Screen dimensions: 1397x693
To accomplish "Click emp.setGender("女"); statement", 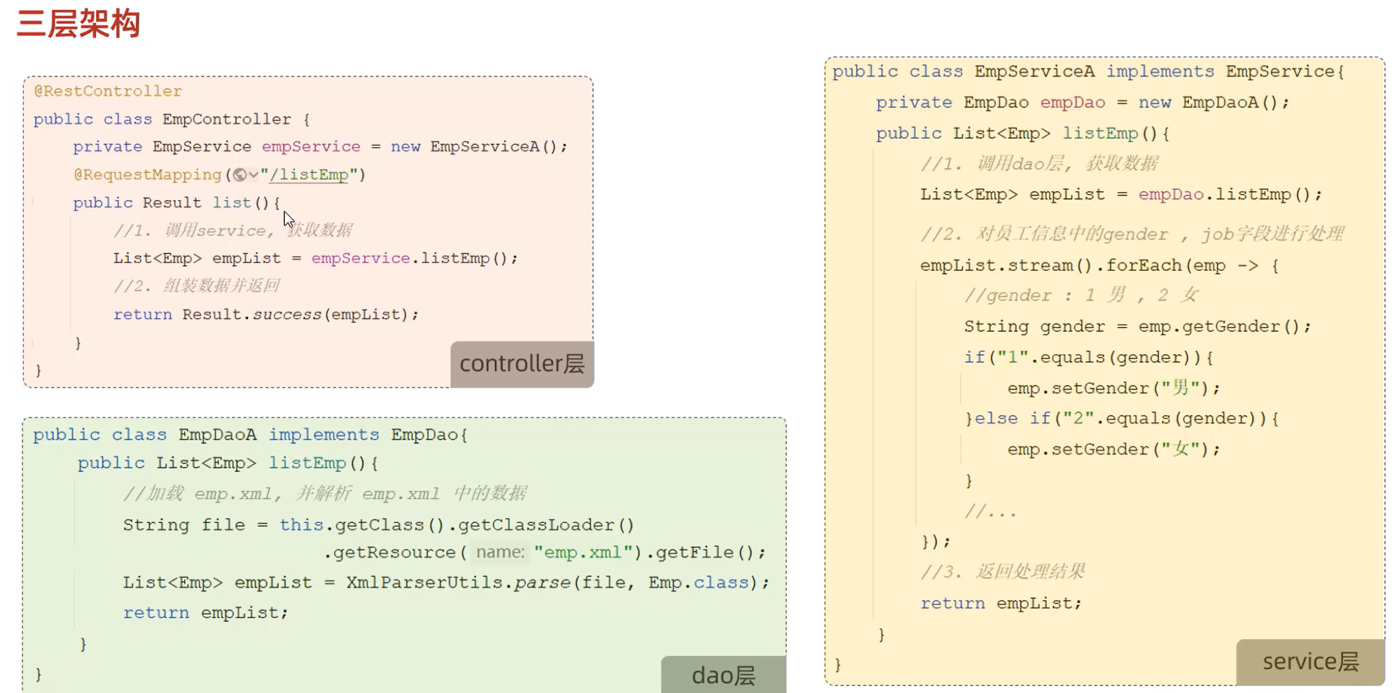I will 1113,449.
